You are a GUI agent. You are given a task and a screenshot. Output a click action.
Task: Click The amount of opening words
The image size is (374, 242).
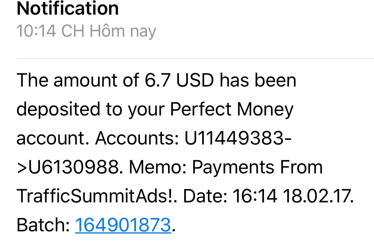point(77,81)
